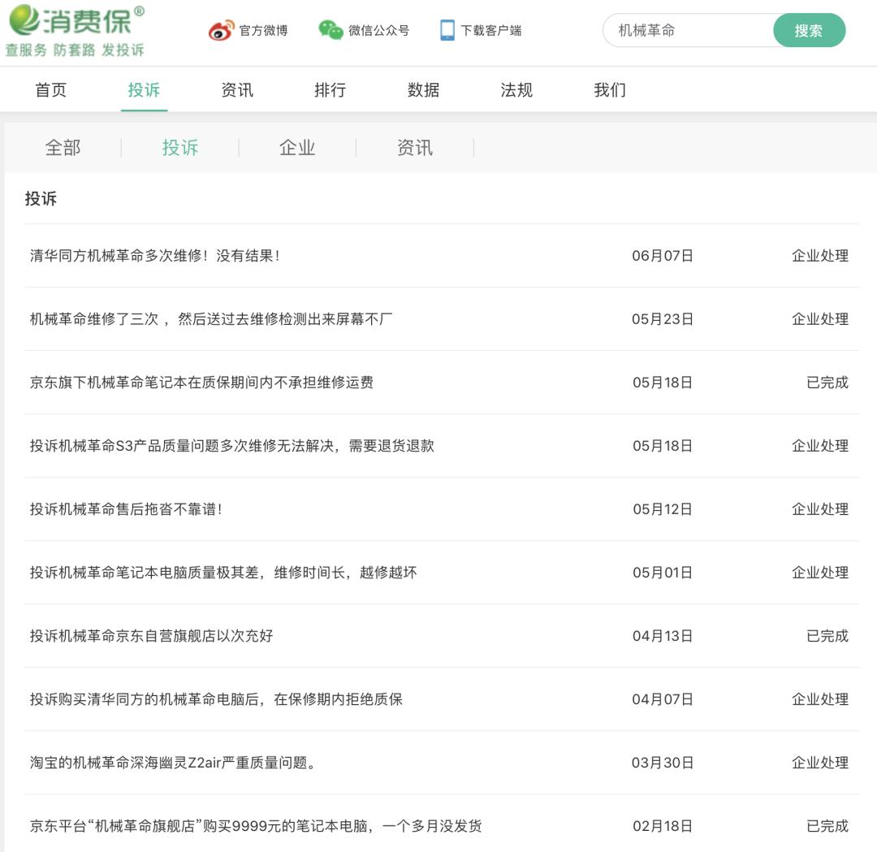Open complaint 京东平台"机械革命旗舰店"购买9999元的笔记本电脑
The width and height of the screenshot is (877, 852).
point(256,826)
